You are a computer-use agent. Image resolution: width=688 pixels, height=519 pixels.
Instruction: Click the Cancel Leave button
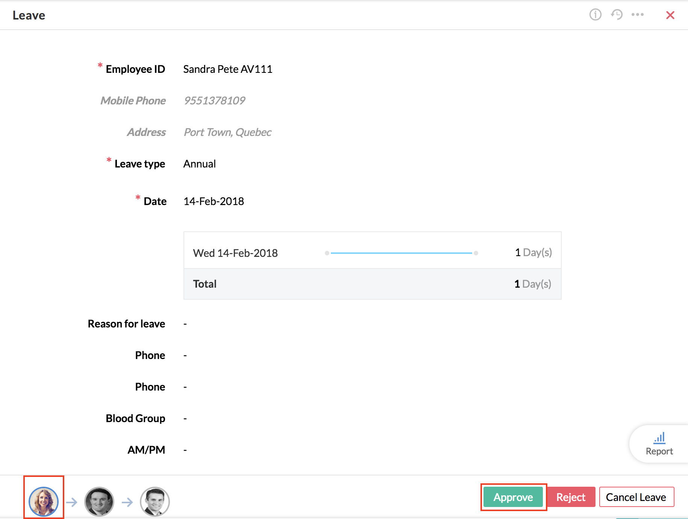[x=636, y=497]
